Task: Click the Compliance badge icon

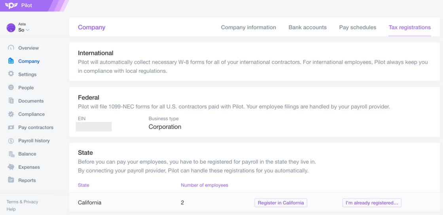Action: [x=11, y=114]
